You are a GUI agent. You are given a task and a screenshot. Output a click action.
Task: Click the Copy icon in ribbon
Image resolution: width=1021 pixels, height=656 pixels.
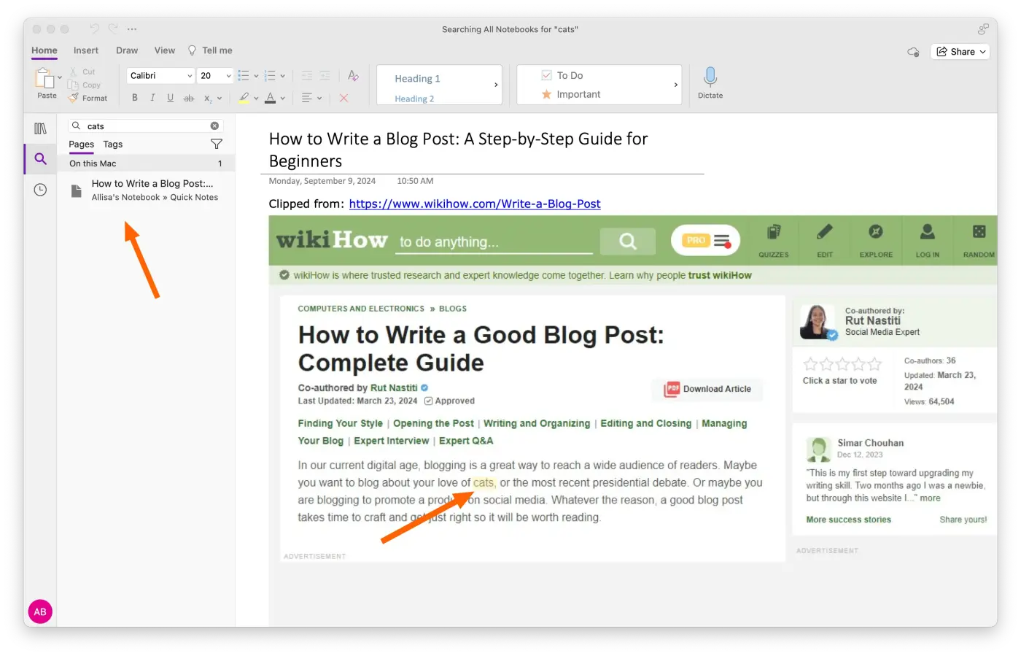tap(73, 85)
